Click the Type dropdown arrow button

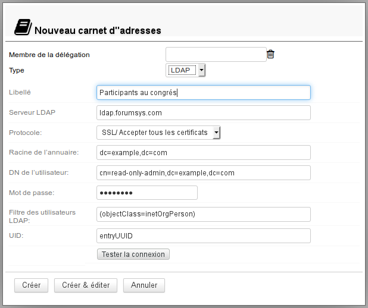coord(201,70)
